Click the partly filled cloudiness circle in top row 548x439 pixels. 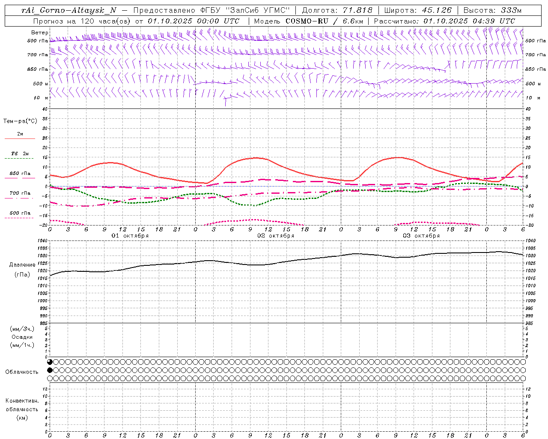click(50, 362)
